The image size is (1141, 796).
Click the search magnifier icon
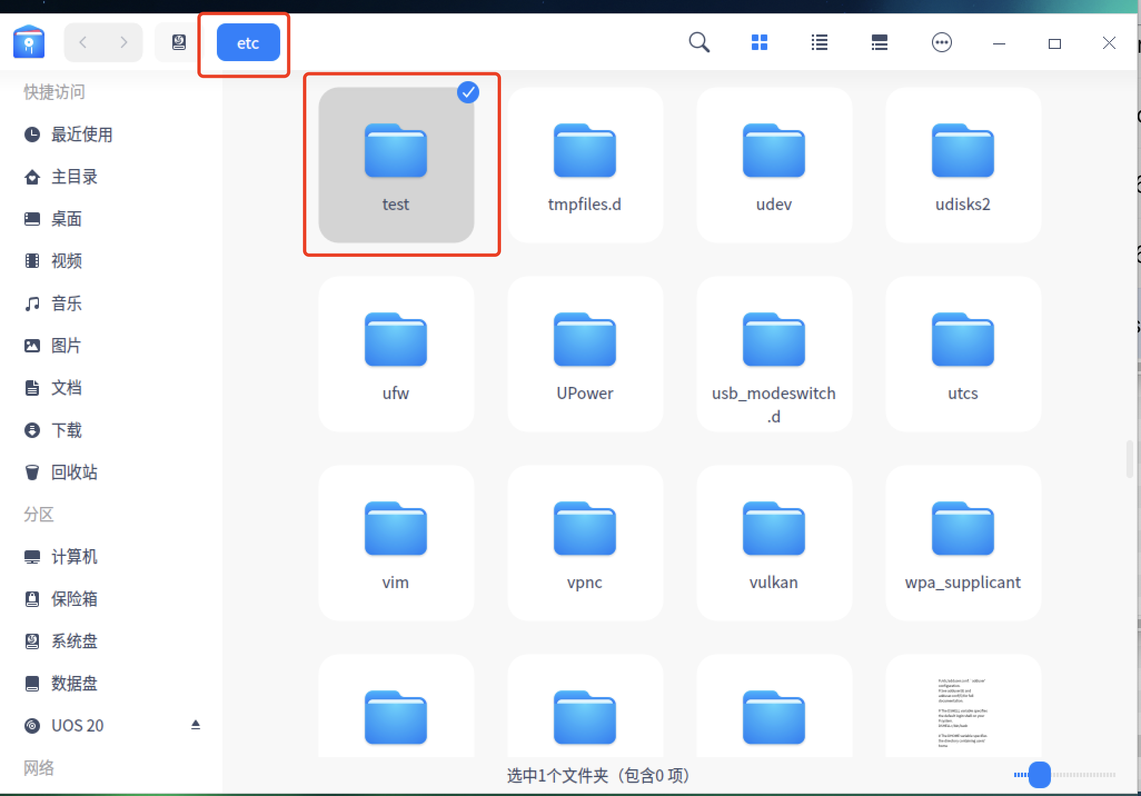pyautogui.click(x=699, y=42)
